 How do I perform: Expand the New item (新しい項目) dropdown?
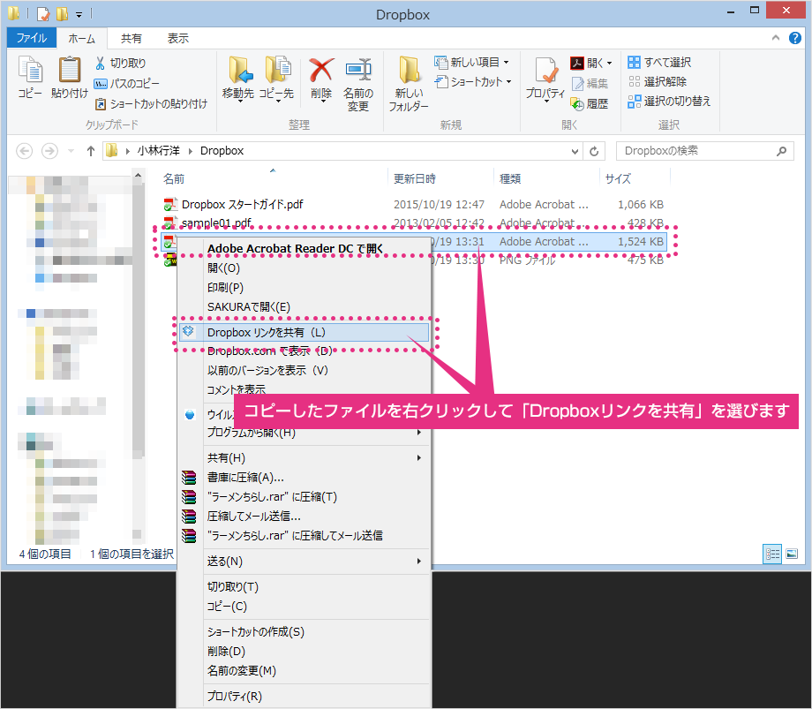click(507, 62)
